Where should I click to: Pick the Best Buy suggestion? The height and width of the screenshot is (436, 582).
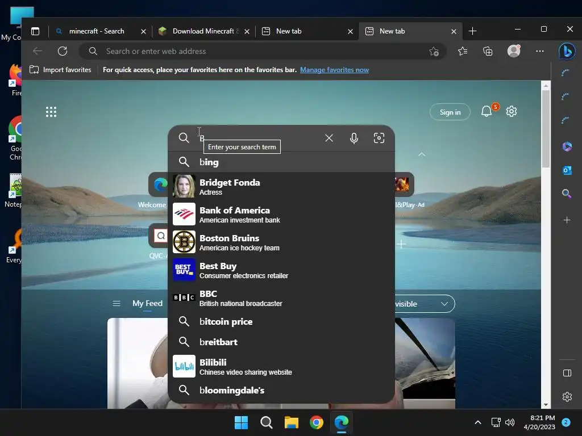281,270
